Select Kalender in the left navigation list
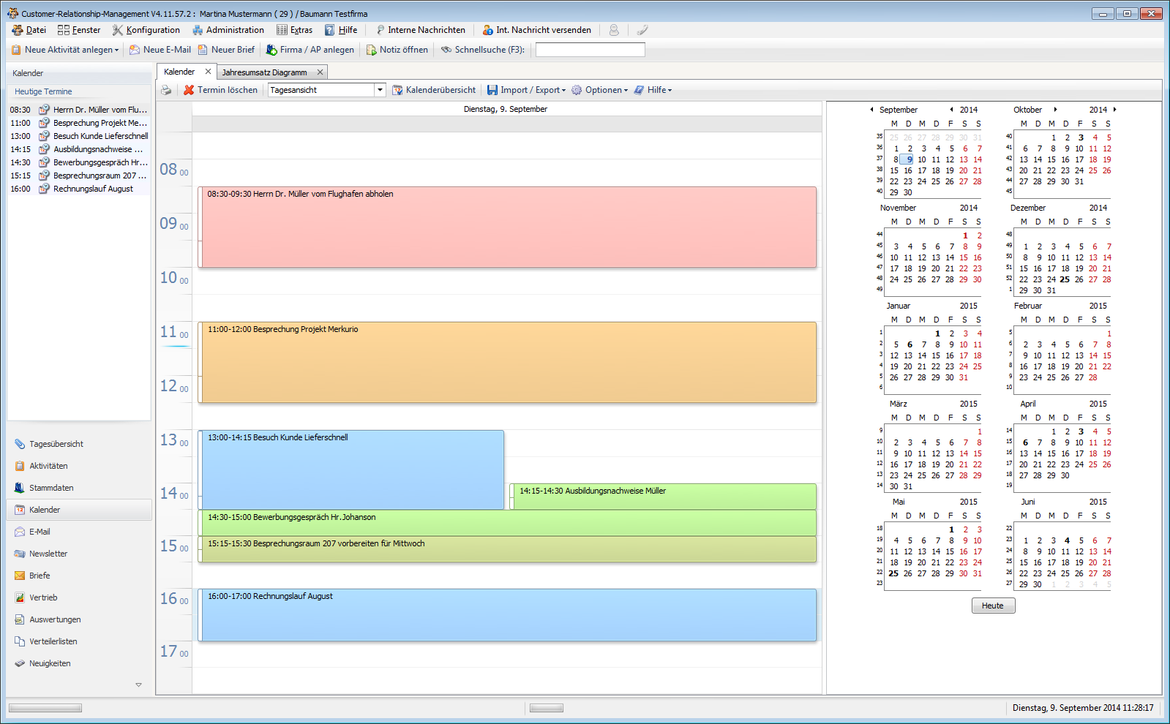Screen dimensions: 1170x724 point(79,510)
